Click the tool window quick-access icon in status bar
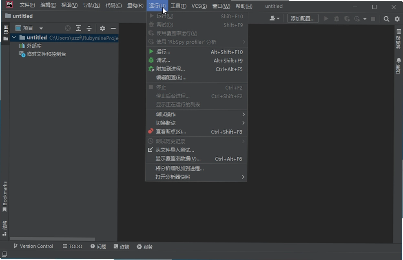Viewport: 403px width, 260px height. [x=4, y=254]
